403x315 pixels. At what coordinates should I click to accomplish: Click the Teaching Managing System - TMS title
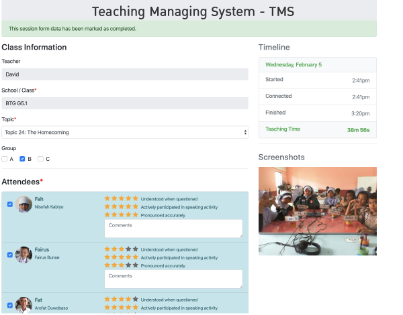point(193,11)
